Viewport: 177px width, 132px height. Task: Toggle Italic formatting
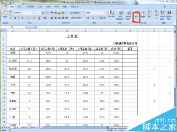click(x=19, y=18)
